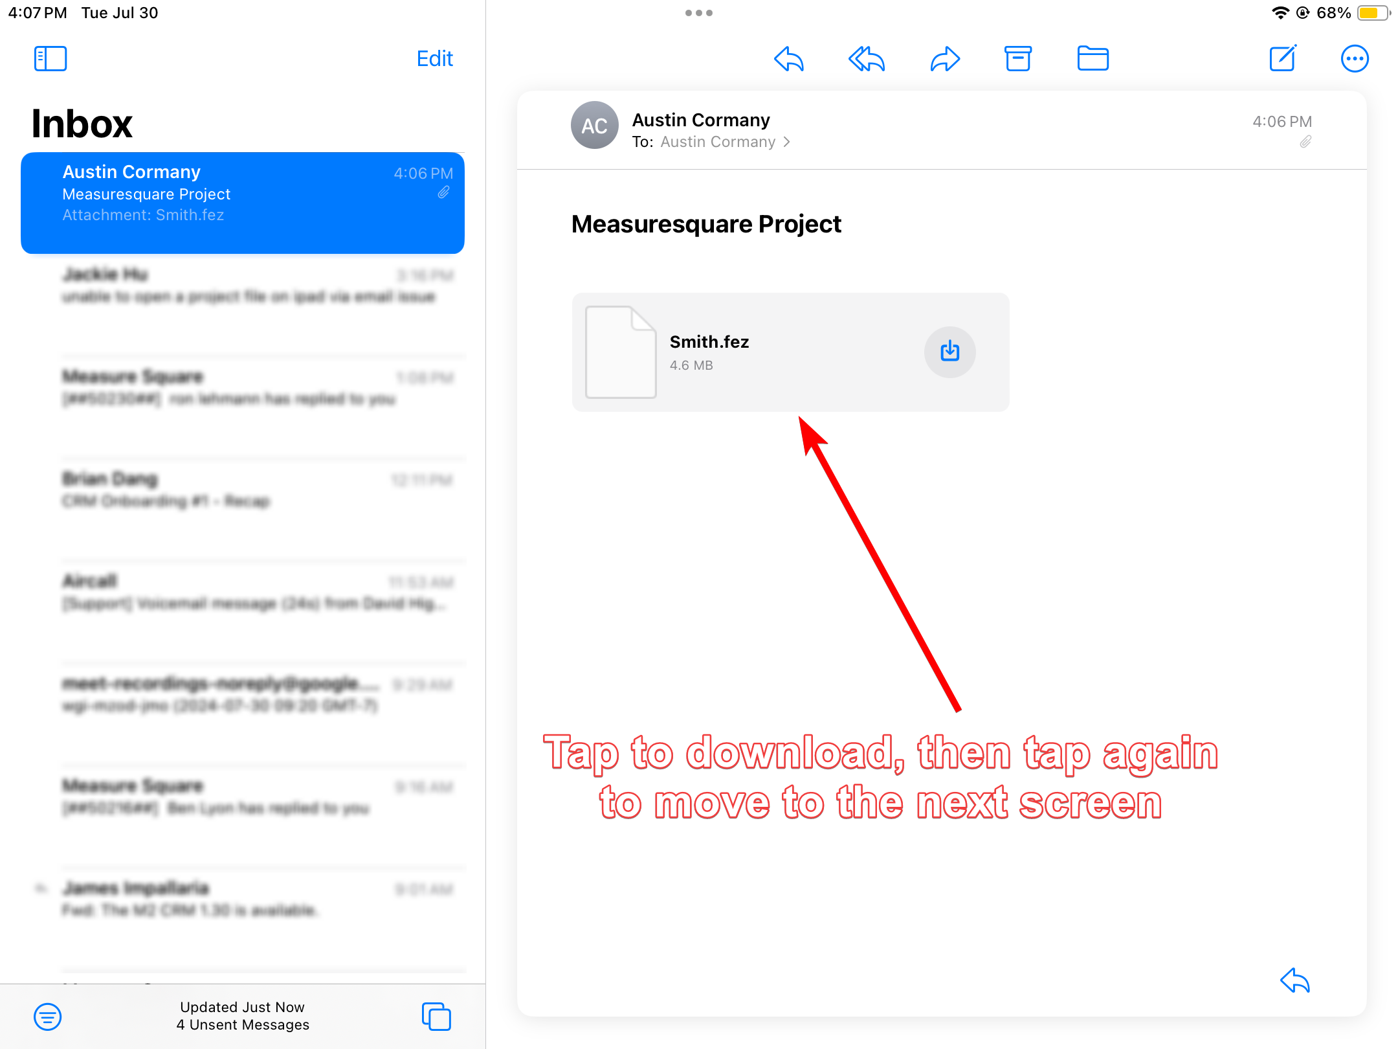Archive the message with box icon
Screen dimensions: 1398x1049
point(1017,59)
